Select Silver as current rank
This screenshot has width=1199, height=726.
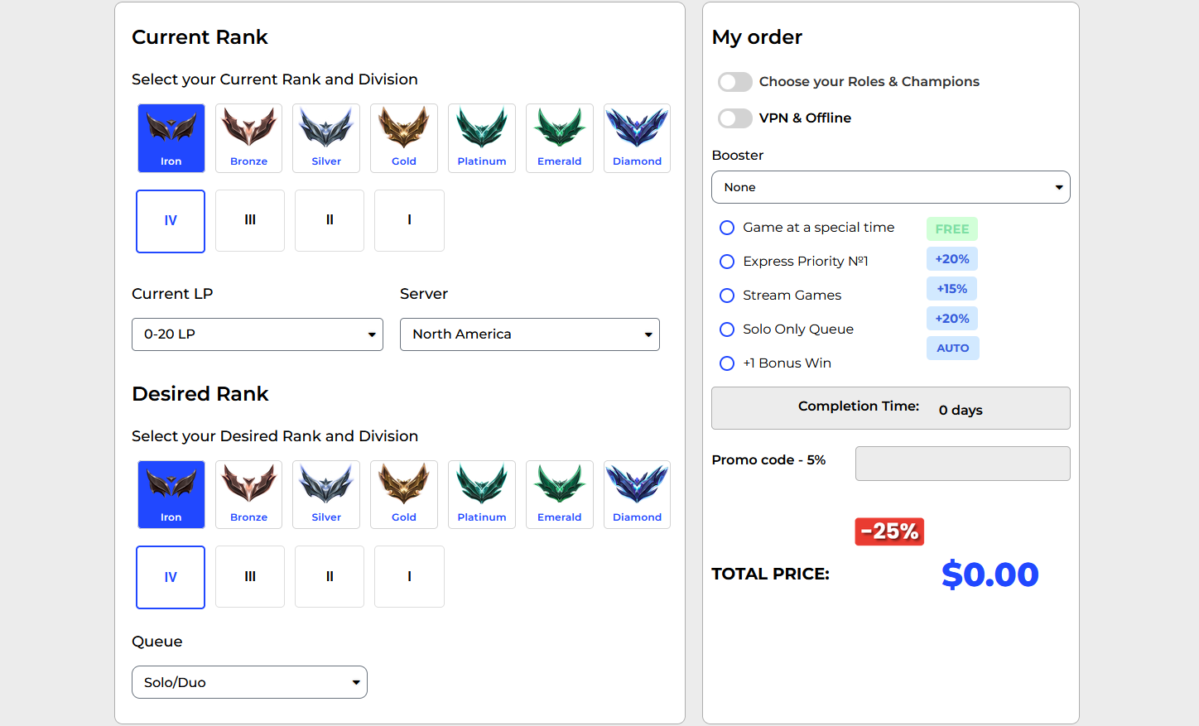[326, 138]
